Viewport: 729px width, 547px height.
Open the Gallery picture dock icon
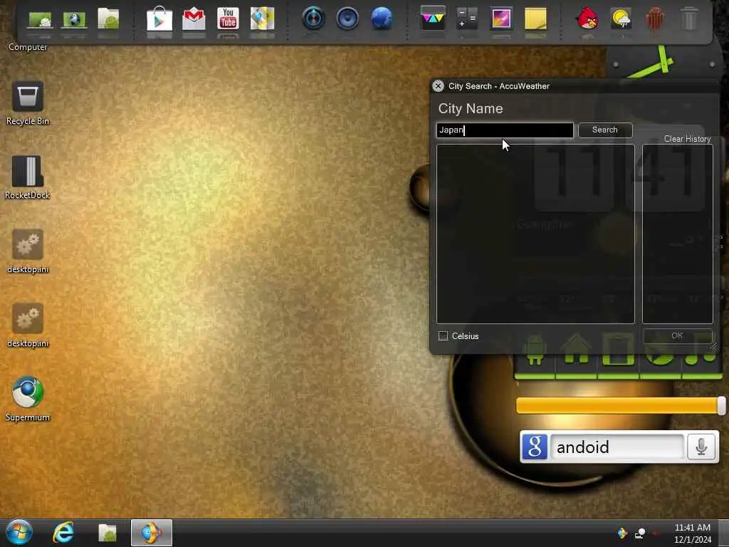[x=501, y=19]
